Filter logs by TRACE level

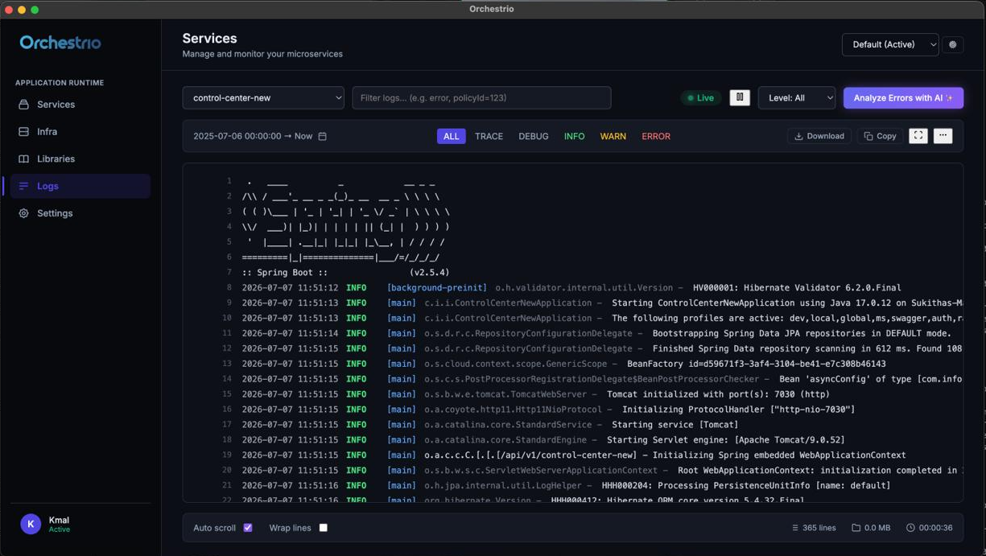(489, 137)
